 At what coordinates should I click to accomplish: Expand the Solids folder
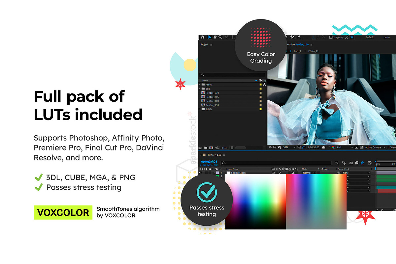point(199,109)
